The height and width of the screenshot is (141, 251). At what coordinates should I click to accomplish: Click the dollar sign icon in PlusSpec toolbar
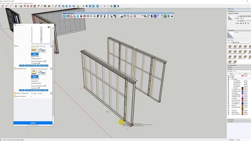click(152, 16)
